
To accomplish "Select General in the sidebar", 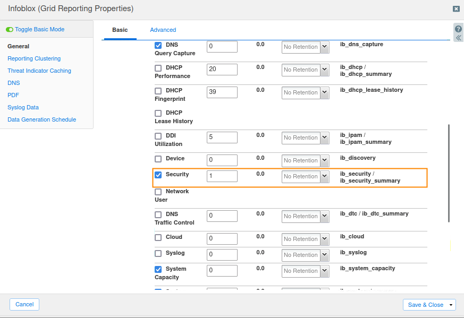I will click(x=19, y=46).
